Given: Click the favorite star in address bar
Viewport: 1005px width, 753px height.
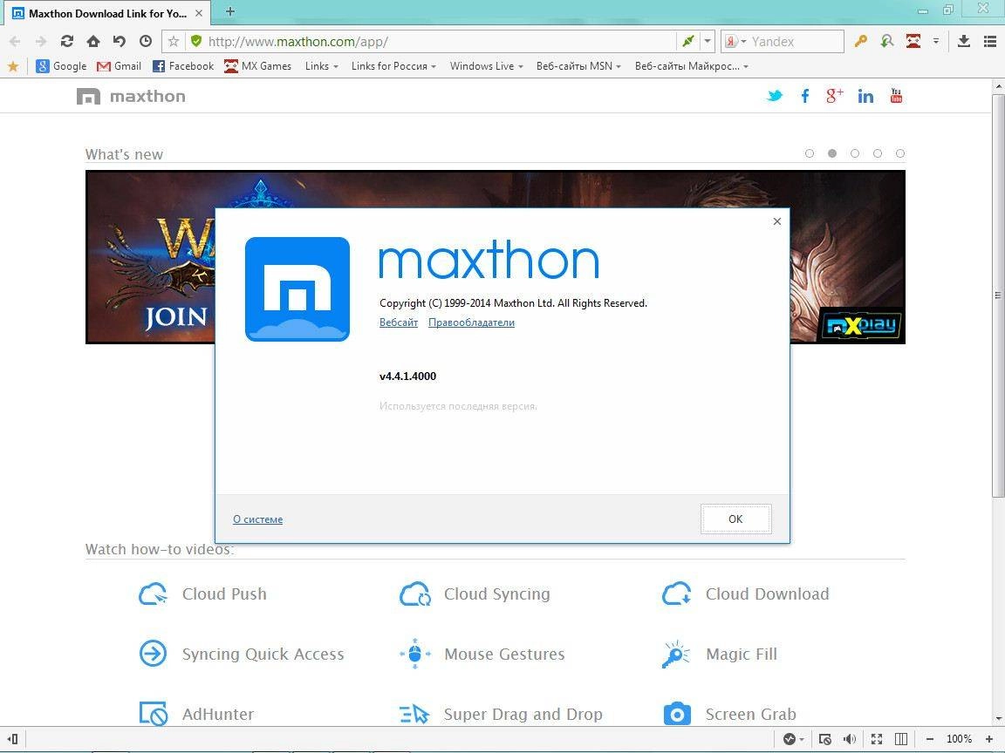Looking at the screenshot, I should click(173, 42).
